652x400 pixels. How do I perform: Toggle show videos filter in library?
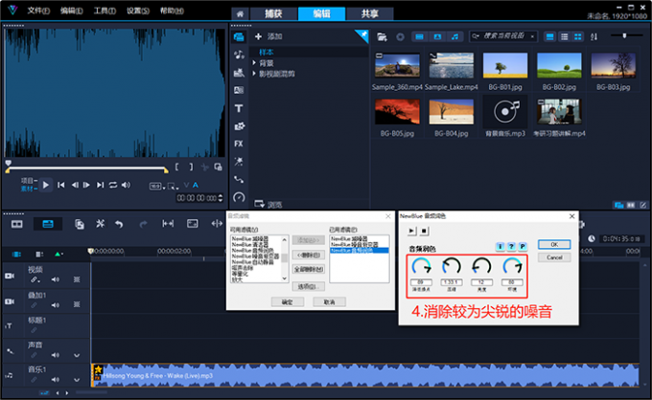coord(421,35)
